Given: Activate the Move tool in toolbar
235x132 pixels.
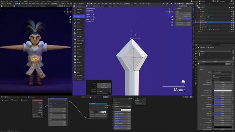Looking at the screenshot, I should 79,16.
